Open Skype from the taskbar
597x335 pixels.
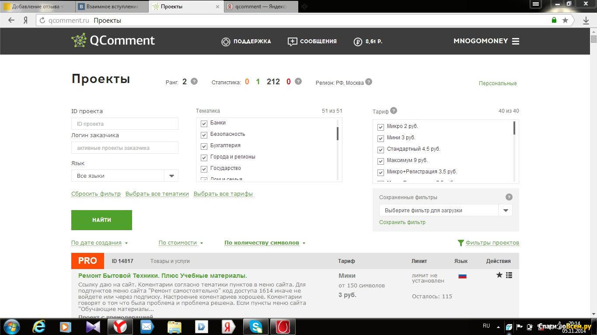pos(256,326)
